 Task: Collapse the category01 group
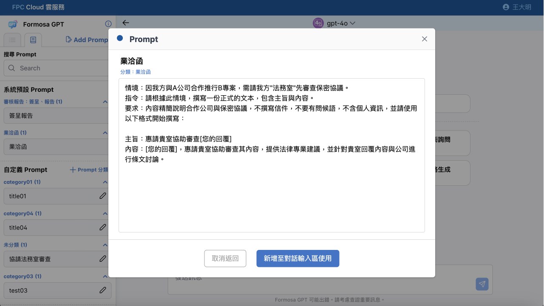[x=105, y=182]
